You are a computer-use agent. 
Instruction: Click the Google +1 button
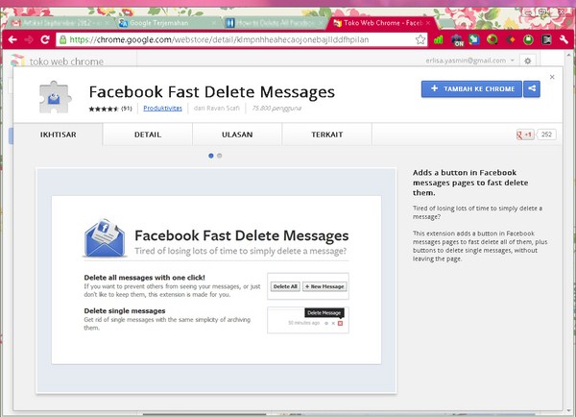[525, 135]
